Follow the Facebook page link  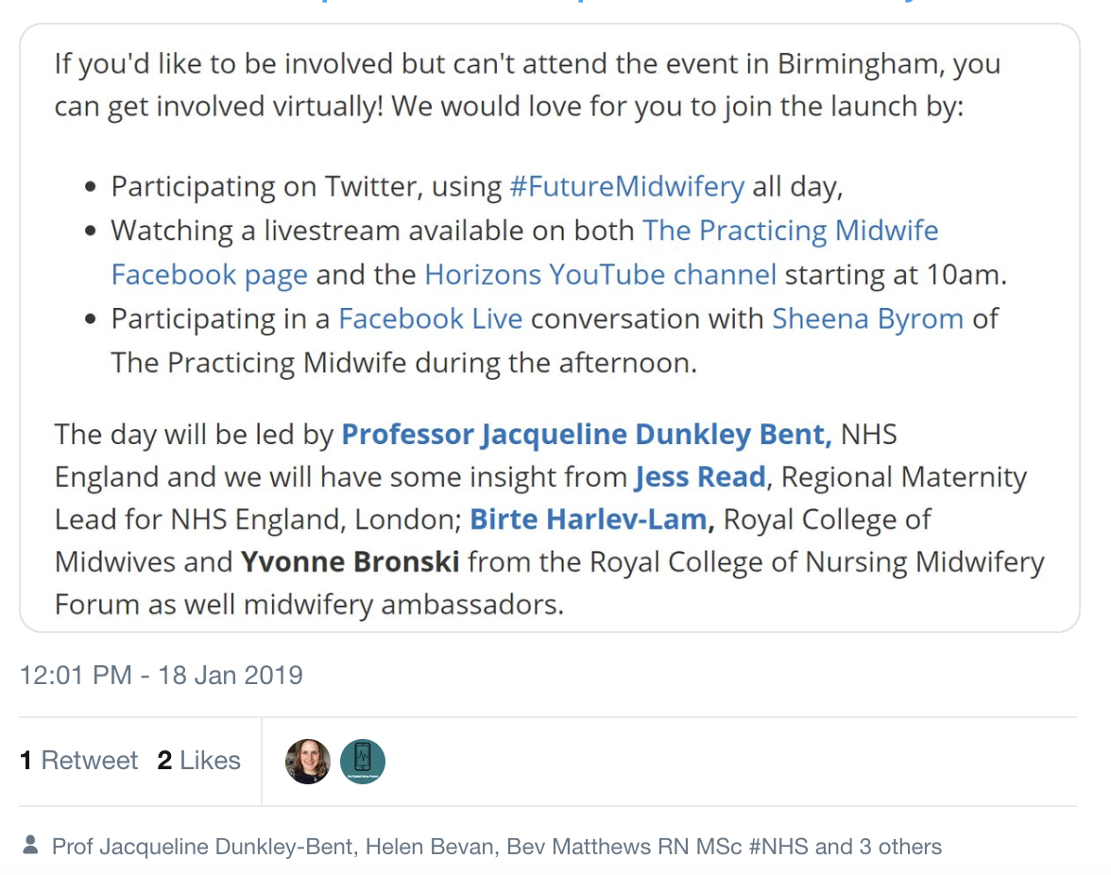210,275
